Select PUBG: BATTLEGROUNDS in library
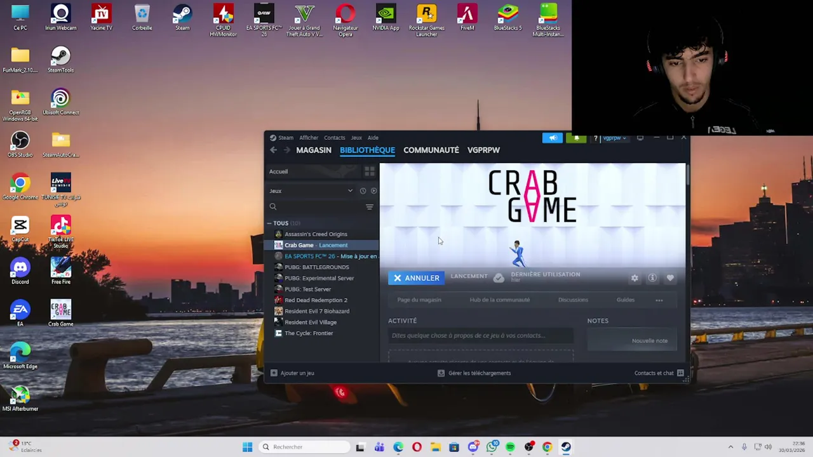This screenshot has height=457, width=813. [x=316, y=267]
